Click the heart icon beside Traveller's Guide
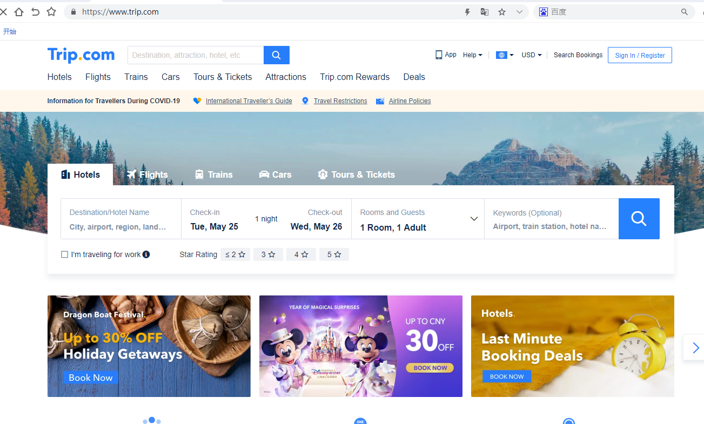The width and height of the screenshot is (704, 424). (197, 101)
